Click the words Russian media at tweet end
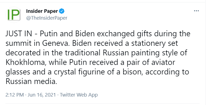Image resolution: width=207 pixels, height=105 pixels. [31, 82]
